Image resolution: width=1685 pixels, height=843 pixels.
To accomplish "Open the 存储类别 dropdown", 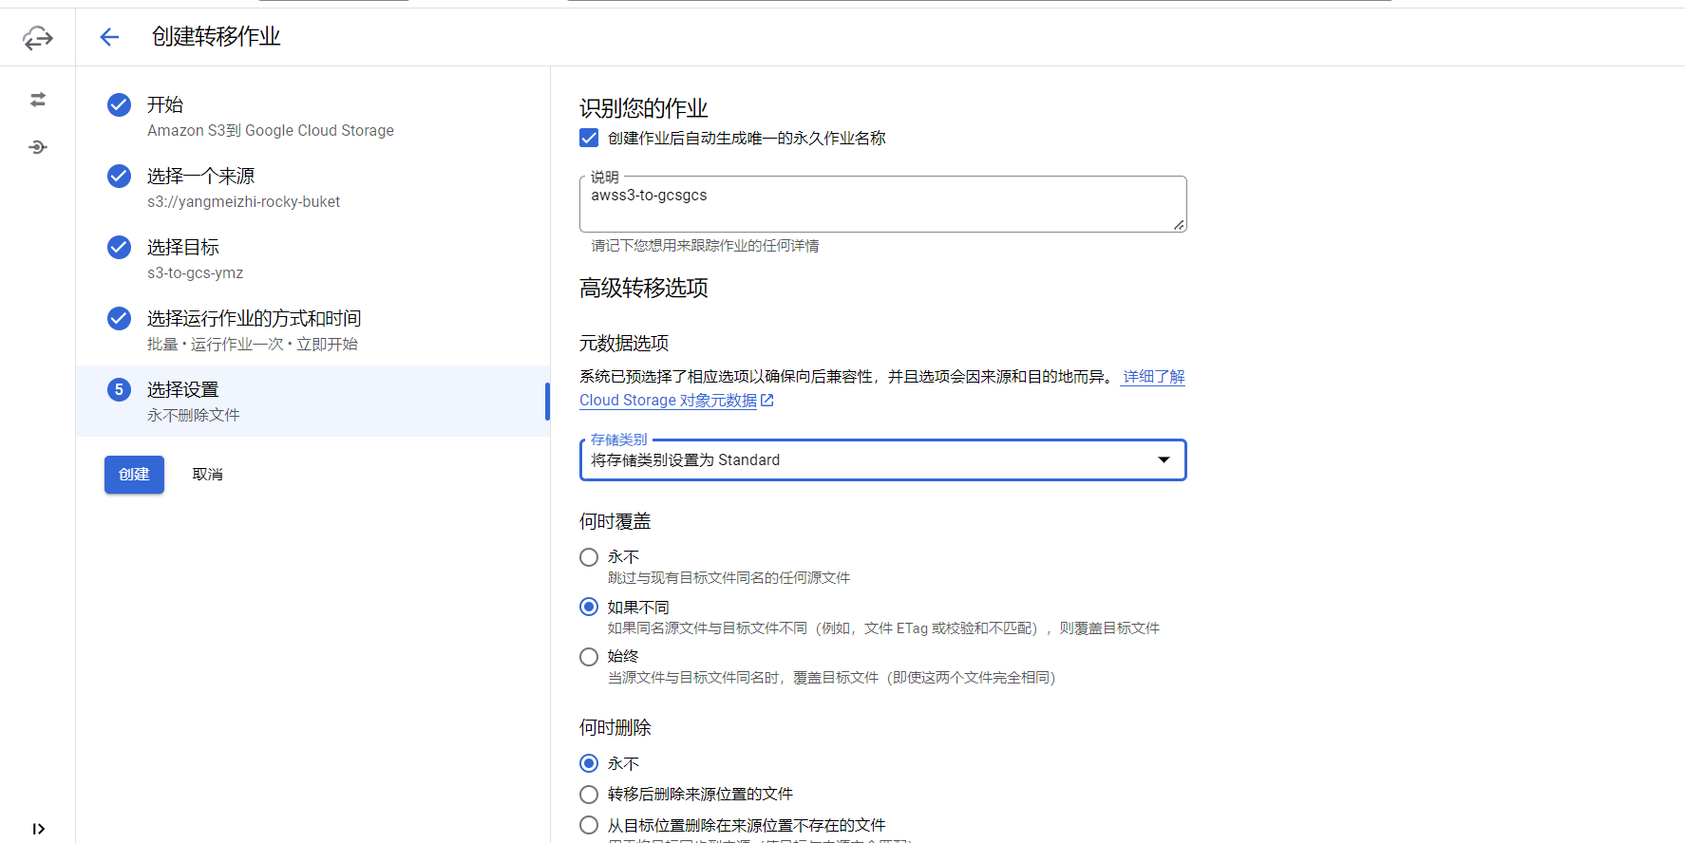I will pyautogui.click(x=883, y=460).
